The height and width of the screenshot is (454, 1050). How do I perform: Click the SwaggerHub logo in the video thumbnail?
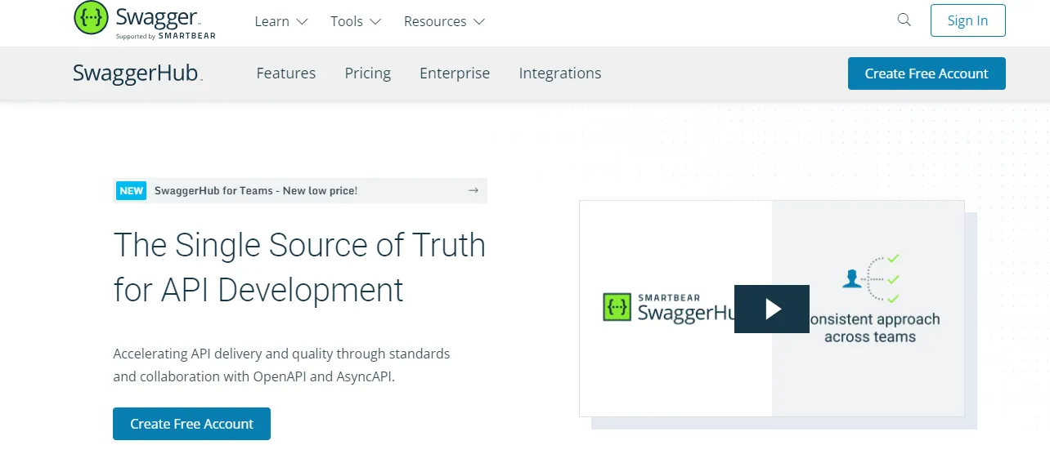[x=671, y=308]
